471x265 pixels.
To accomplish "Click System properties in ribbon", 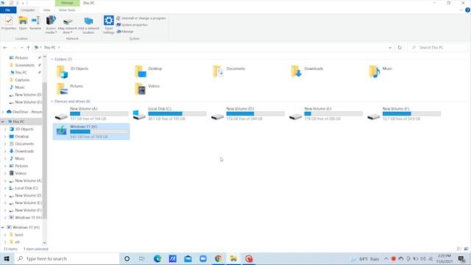I will 132,25.
